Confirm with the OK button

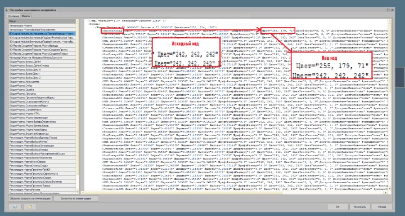(x=337, y=207)
